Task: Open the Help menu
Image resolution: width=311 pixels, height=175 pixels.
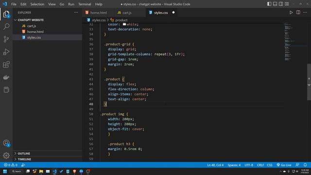Action: [x=99, y=4]
